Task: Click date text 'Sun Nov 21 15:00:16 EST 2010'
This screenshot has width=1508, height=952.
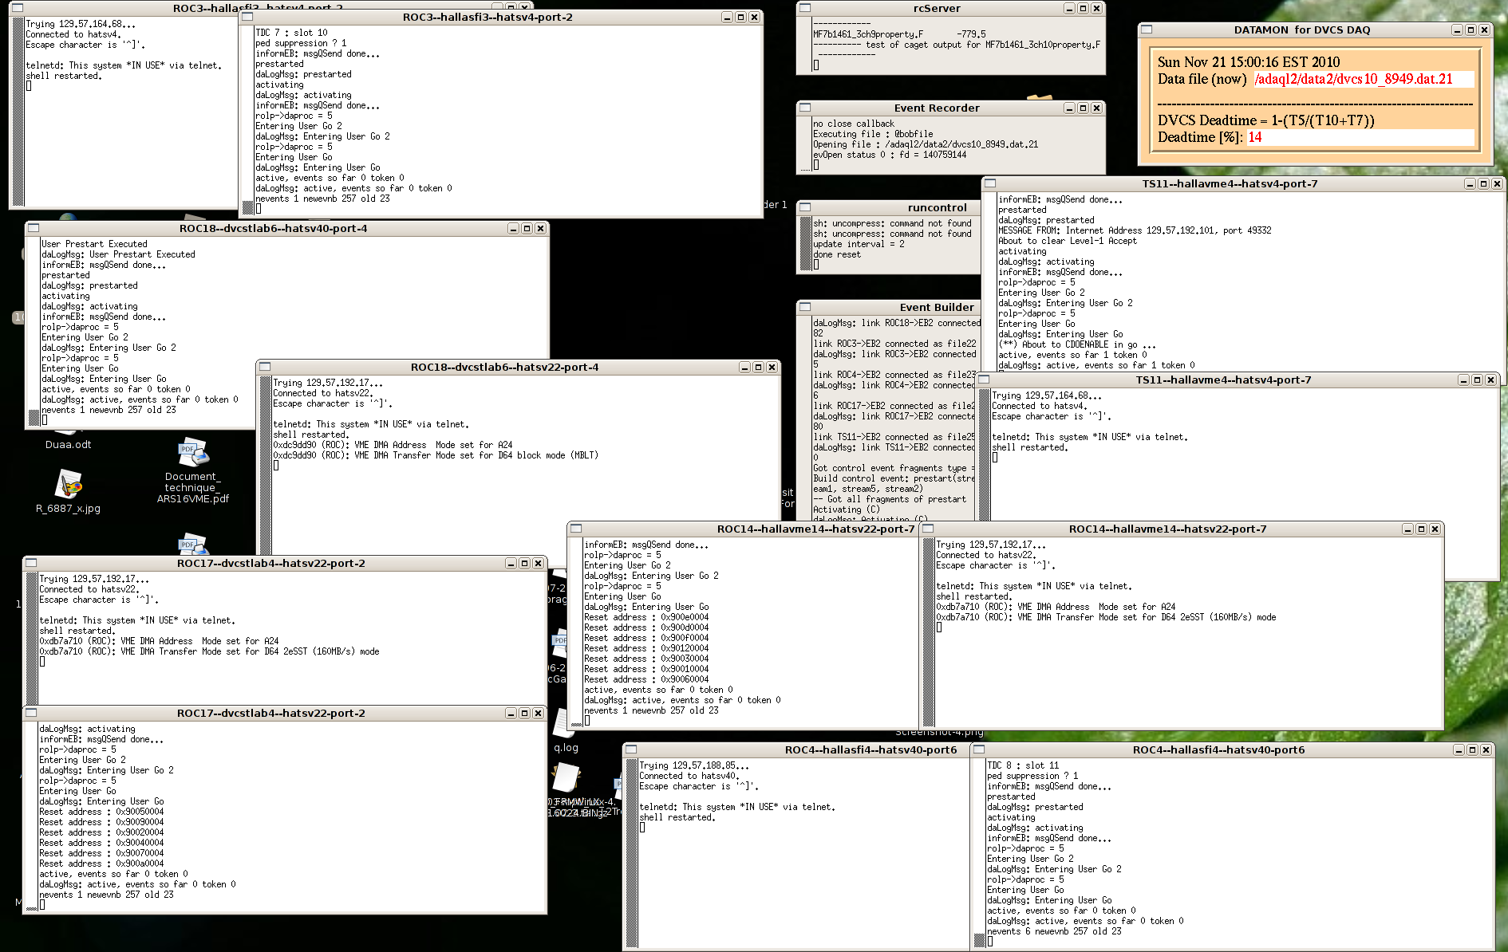Action: pos(1249,62)
